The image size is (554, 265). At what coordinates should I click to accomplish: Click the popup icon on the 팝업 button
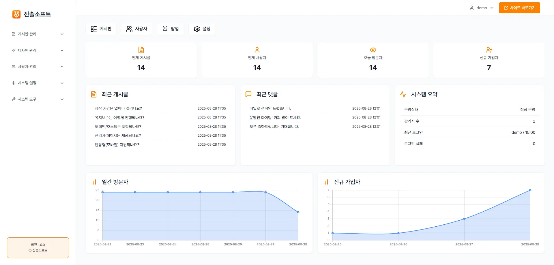tap(164, 29)
